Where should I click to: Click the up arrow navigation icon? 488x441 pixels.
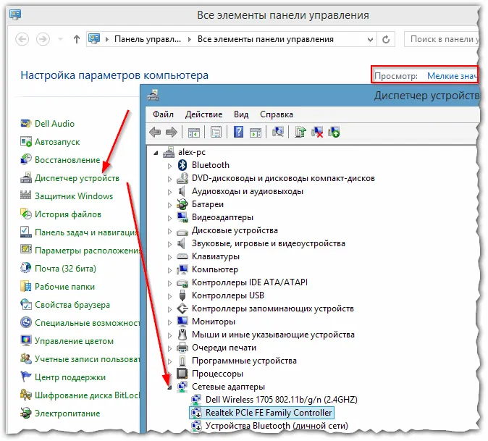click(77, 39)
